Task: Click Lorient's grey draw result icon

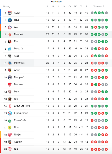Action: [x=99, y=142]
